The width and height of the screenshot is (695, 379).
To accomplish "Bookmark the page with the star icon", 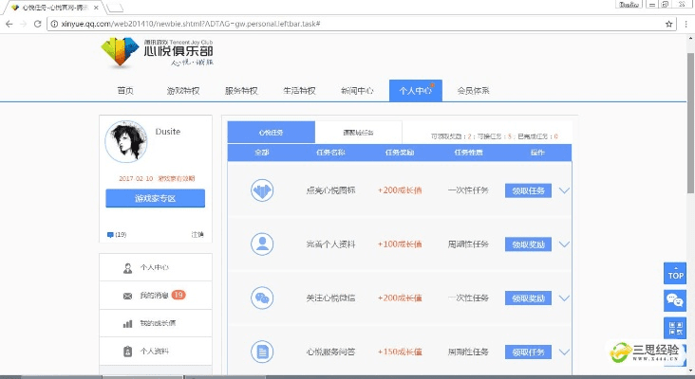I will pyautogui.click(x=668, y=24).
